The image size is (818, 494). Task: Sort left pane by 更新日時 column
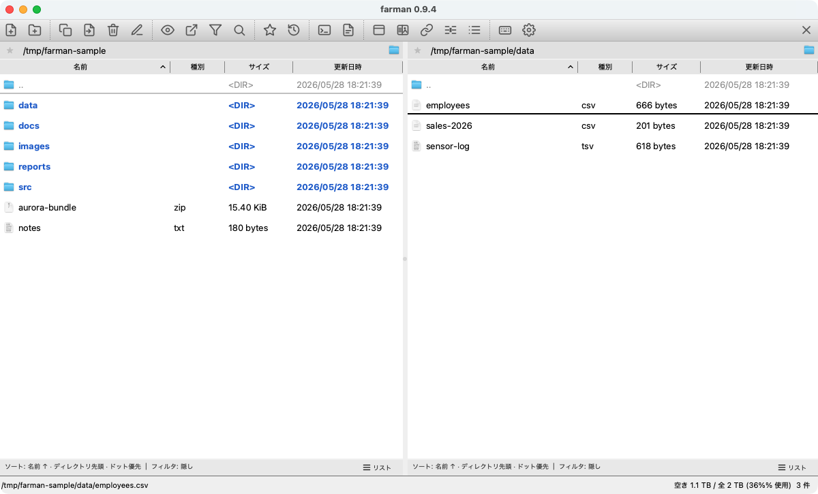coord(348,67)
